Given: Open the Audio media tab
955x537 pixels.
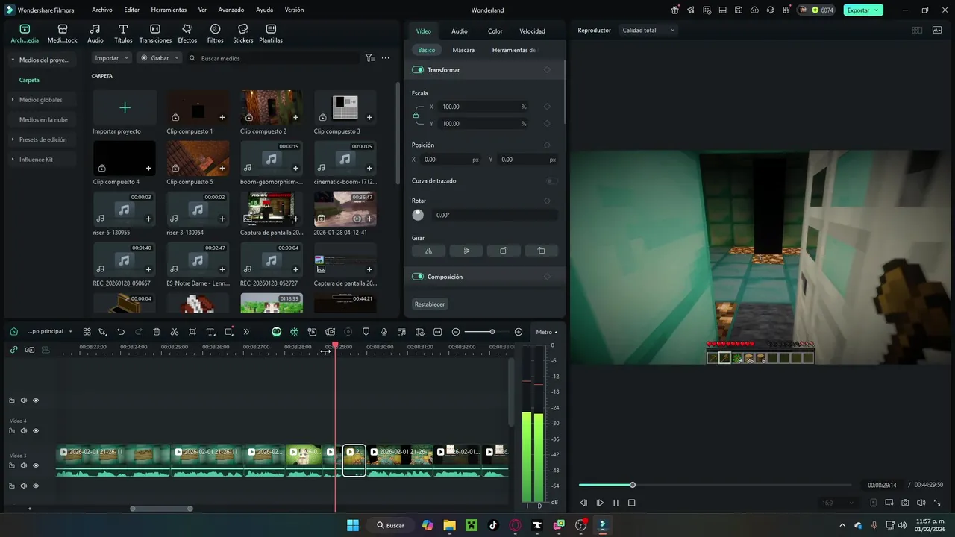Looking at the screenshot, I should 95,33.
